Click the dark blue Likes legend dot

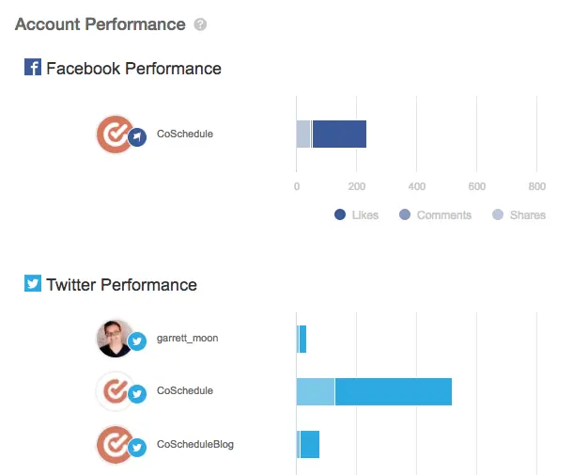click(x=340, y=214)
